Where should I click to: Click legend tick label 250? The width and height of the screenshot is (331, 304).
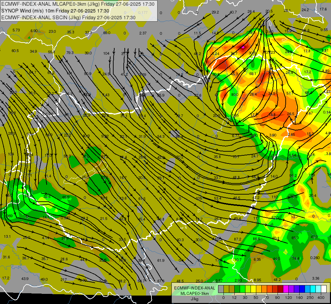310,298
